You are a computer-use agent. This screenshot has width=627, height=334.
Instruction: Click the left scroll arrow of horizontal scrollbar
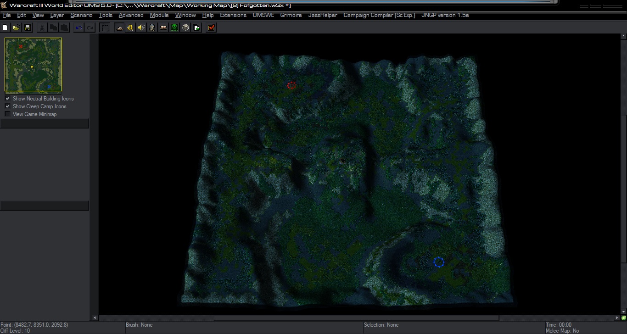click(x=95, y=317)
